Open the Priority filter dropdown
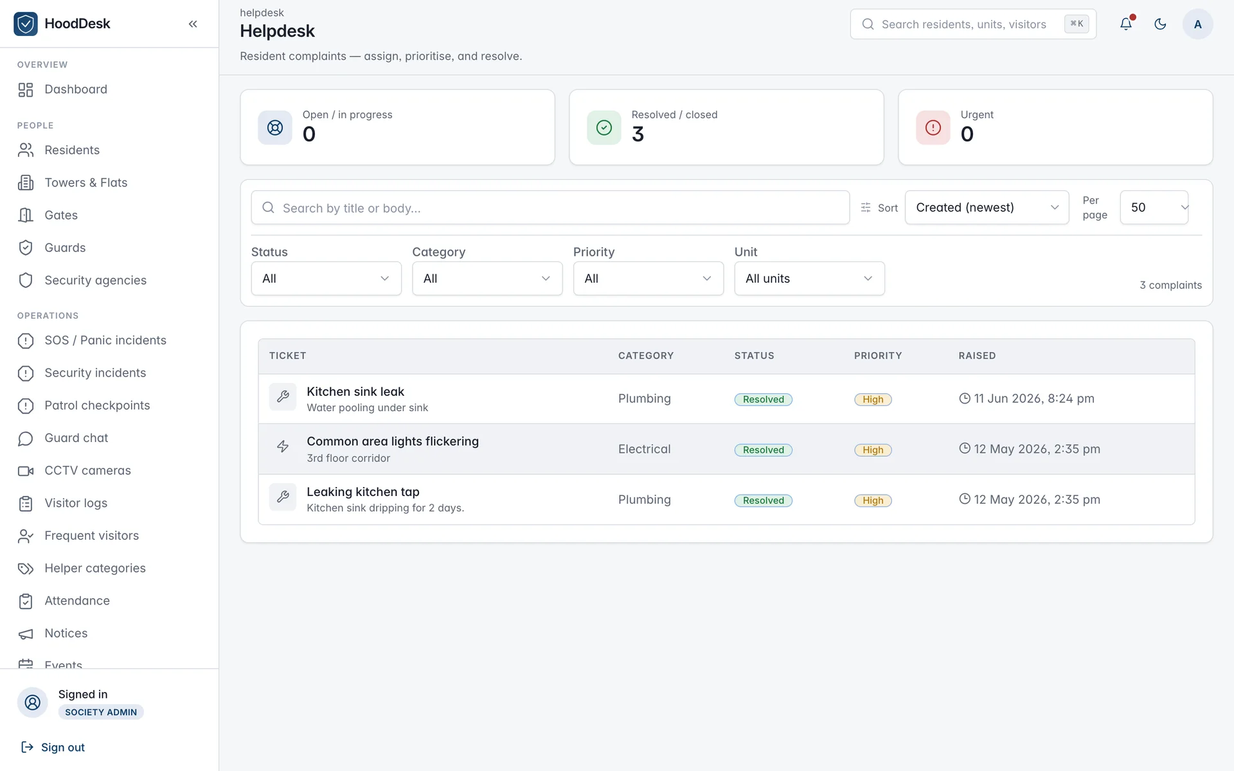Viewport: 1234px width, 771px height. point(648,278)
